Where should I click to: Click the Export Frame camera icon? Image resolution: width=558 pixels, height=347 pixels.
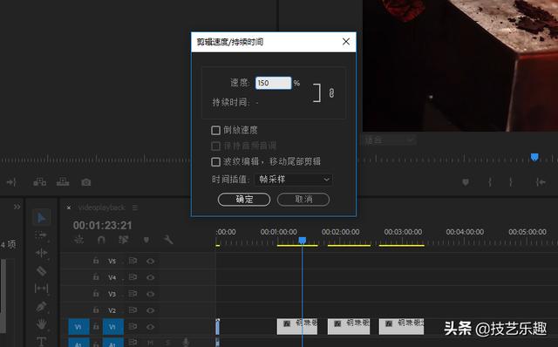pyautogui.click(x=85, y=182)
